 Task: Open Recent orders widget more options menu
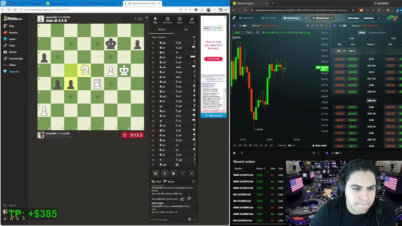pyautogui.click(x=318, y=153)
